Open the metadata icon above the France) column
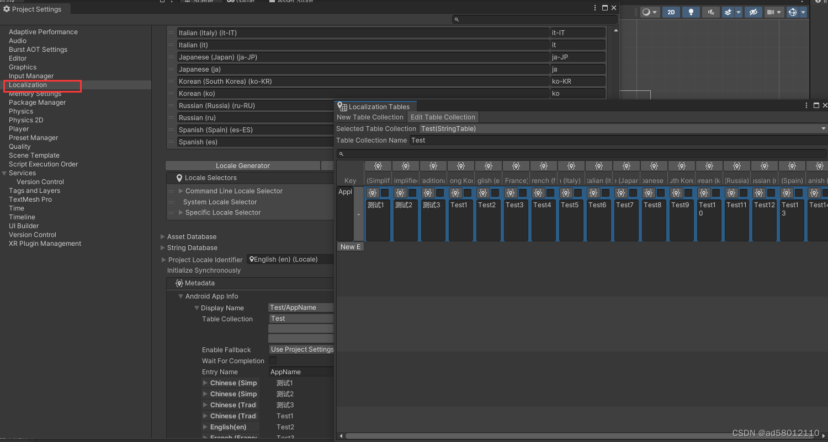This screenshot has height=442, width=828. tap(516, 166)
